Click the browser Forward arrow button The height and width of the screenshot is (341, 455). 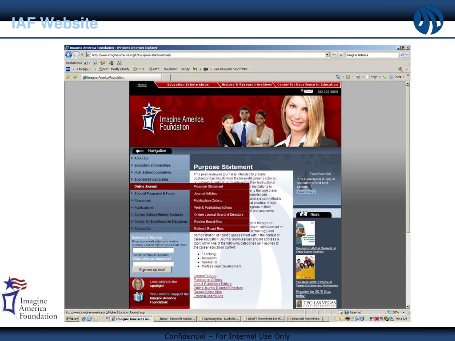point(76,55)
